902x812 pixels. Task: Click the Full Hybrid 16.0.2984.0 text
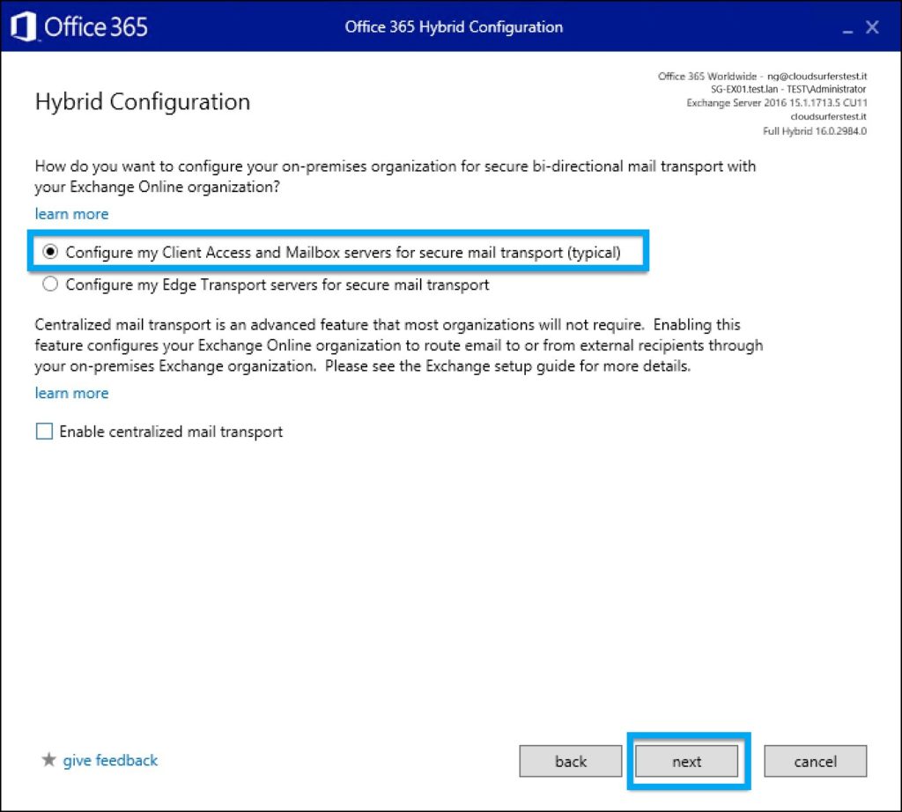pos(815,131)
